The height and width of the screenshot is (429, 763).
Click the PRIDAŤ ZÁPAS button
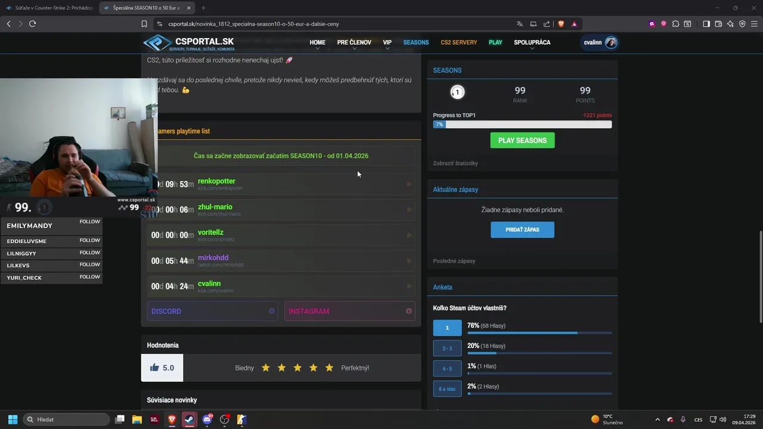pyautogui.click(x=522, y=229)
